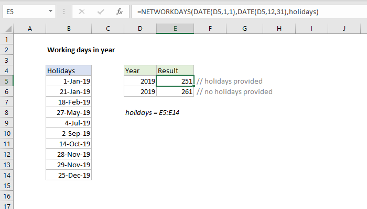Click the Cancel (X) formula bar icon
The height and width of the screenshot is (209, 367).
[82, 10]
